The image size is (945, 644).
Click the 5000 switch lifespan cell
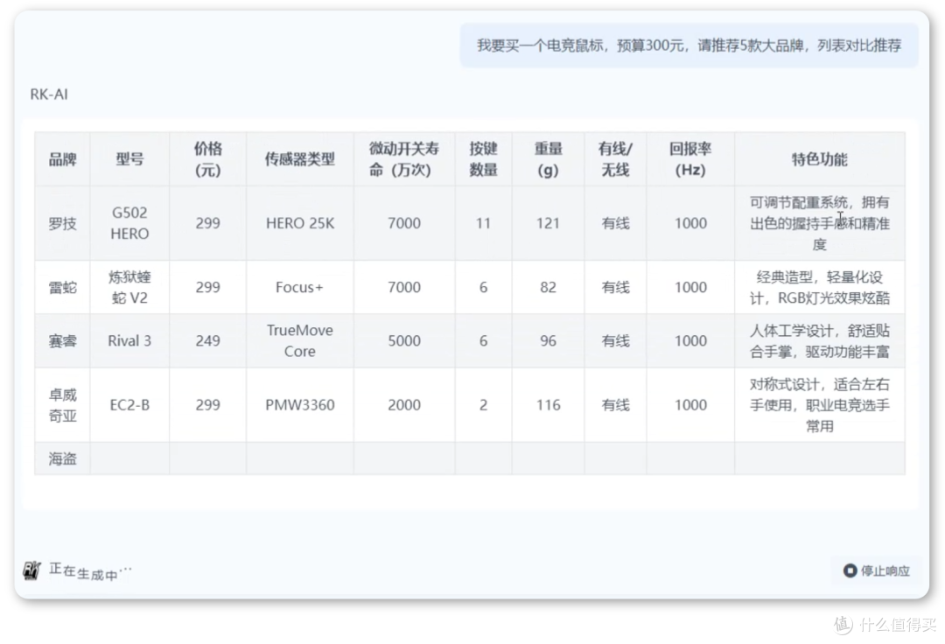point(403,341)
